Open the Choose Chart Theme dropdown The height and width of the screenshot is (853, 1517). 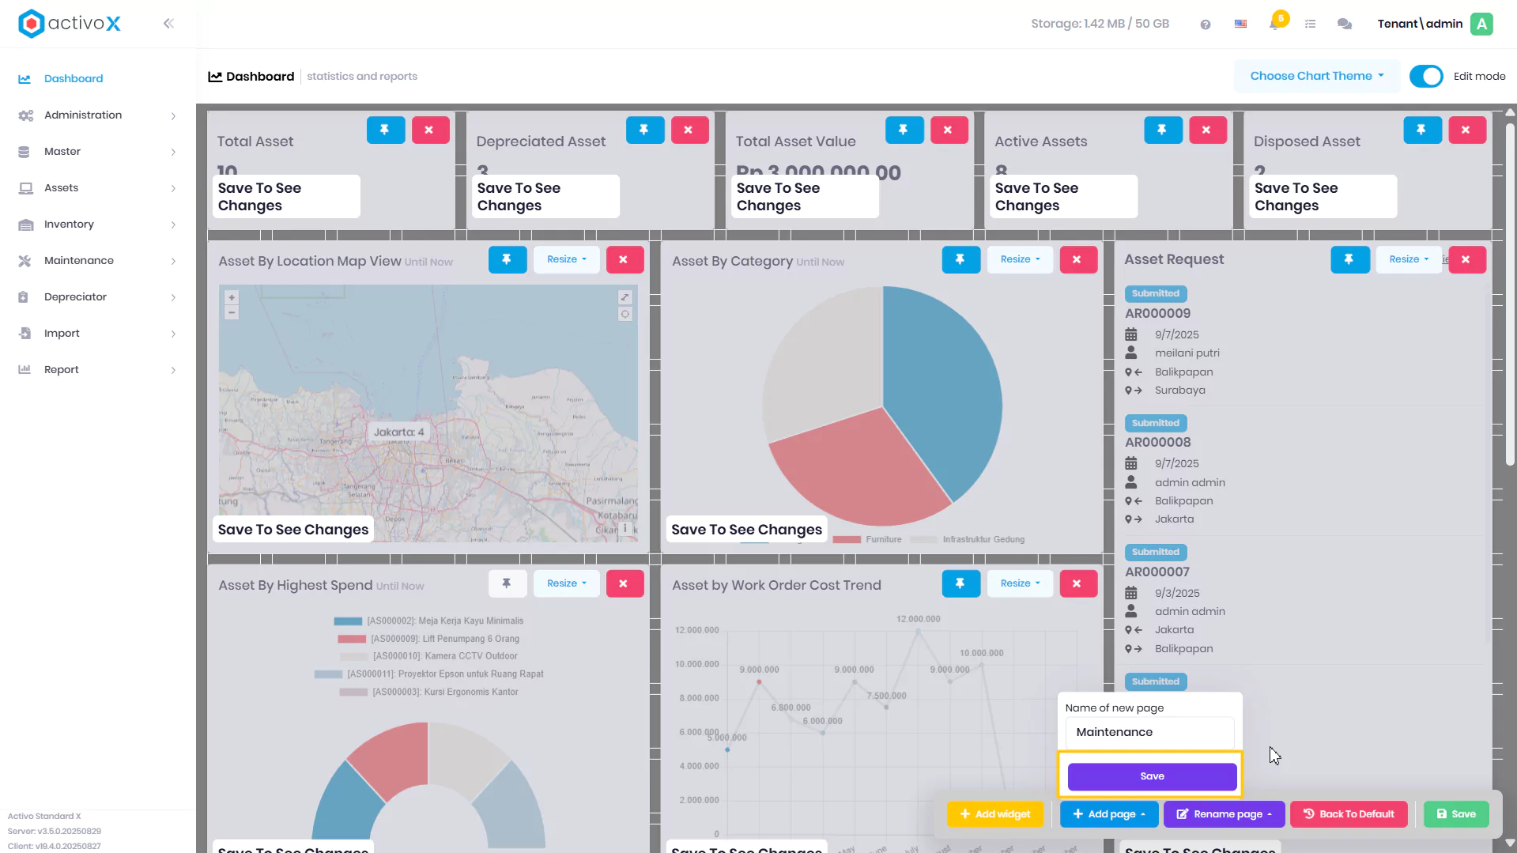[1316, 76]
